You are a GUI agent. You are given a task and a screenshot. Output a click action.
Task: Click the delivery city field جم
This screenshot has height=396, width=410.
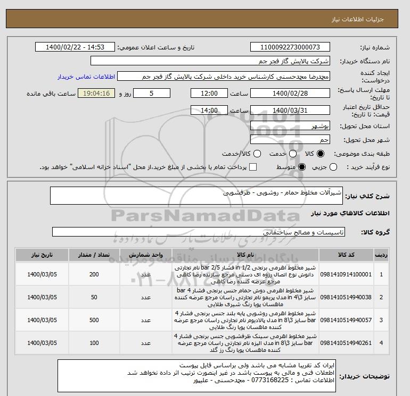(x=290, y=140)
